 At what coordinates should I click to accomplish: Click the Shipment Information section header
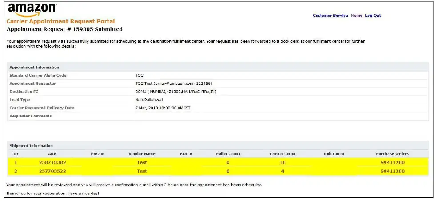(x=31, y=146)
